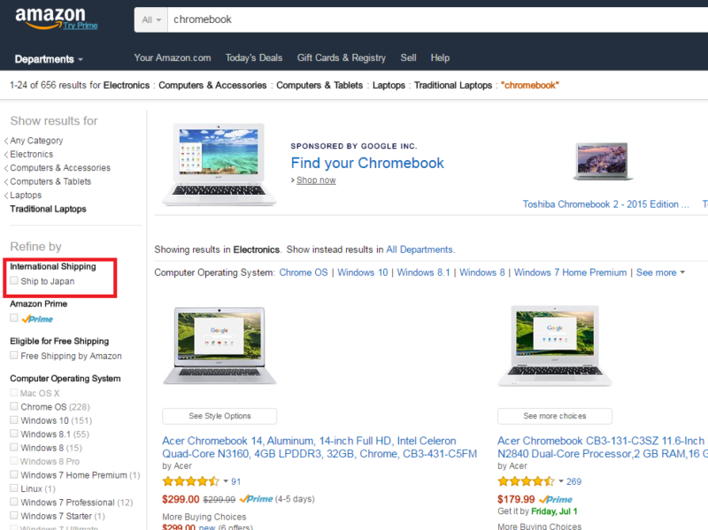This screenshot has height=530, width=708.
Task: Focus the search box containing chromebook
Action: pos(437,19)
